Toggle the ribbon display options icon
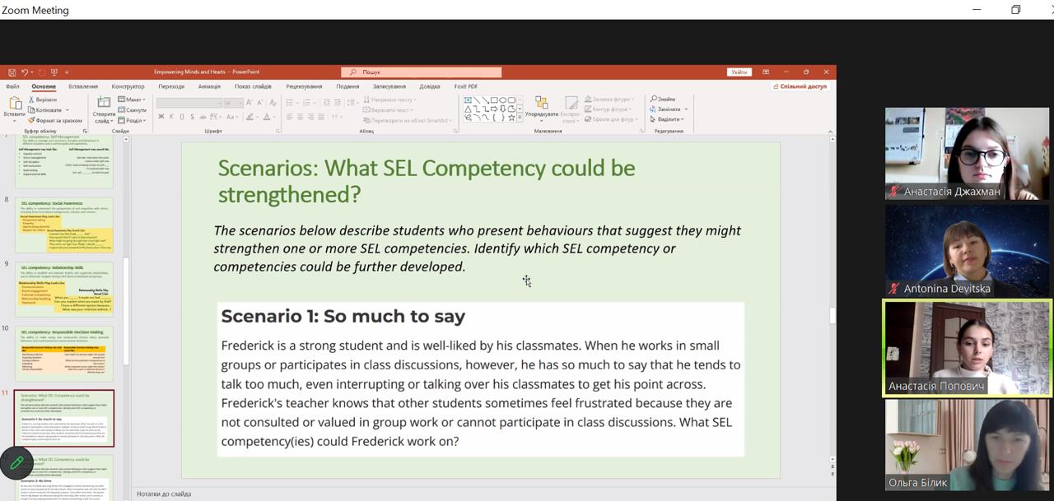Screen dimensions: 1054x501 pyautogui.click(x=766, y=72)
